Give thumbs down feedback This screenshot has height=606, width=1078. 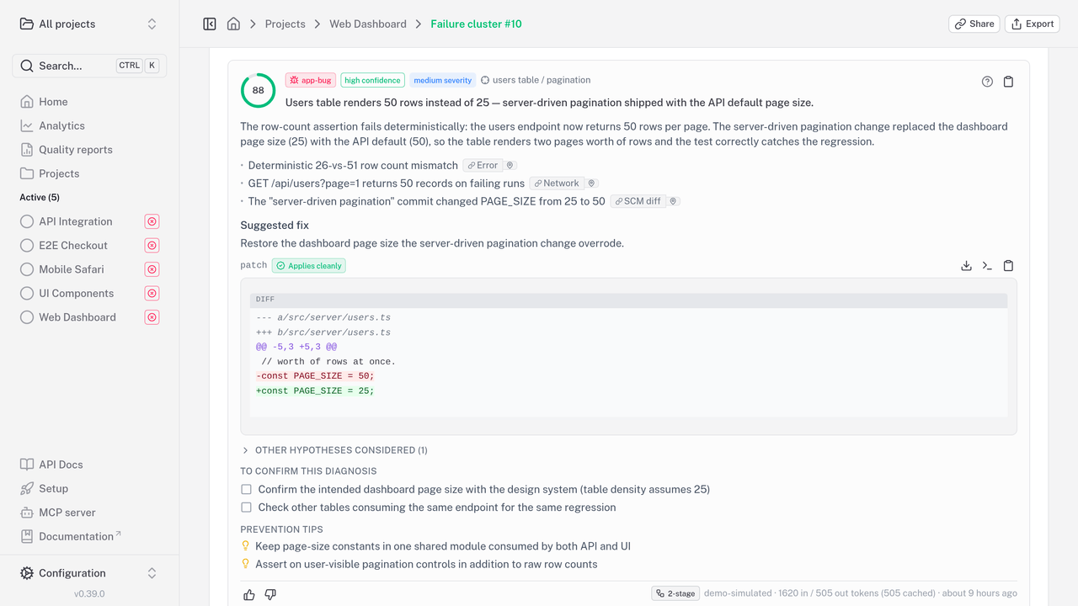click(270, 595)
